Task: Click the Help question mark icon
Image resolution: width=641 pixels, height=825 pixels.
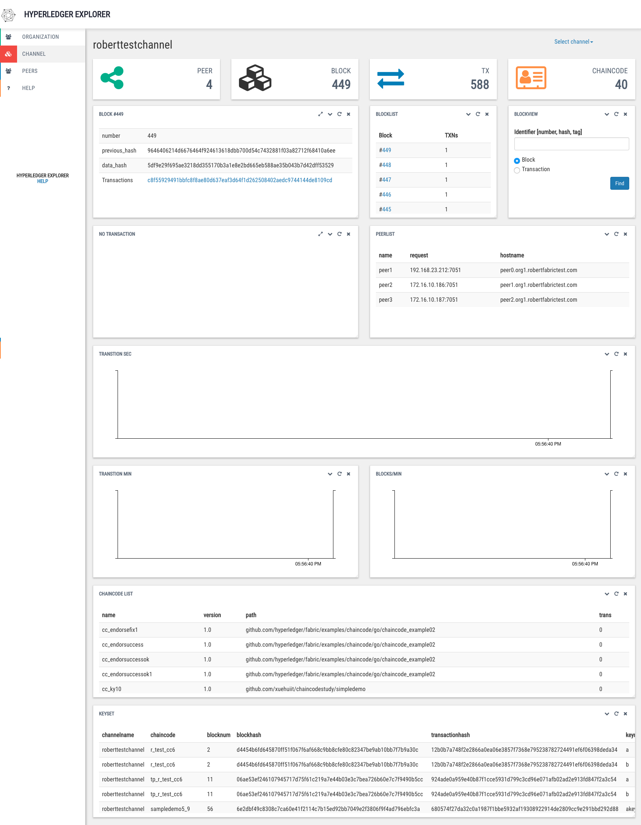Action: pyautogui.click(x=8, y=88)
